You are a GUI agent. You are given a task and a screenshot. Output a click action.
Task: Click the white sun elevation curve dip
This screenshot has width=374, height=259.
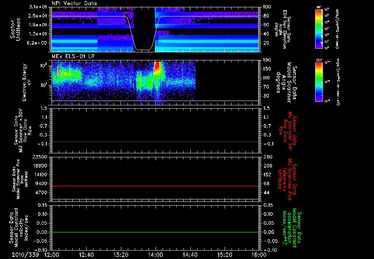coord(143,49)
